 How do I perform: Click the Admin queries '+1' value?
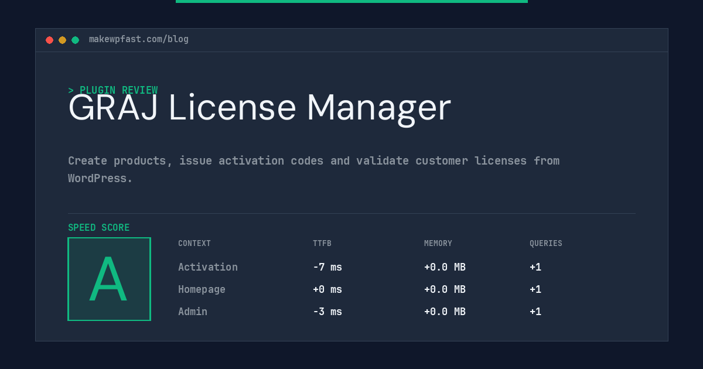[535, 312]
